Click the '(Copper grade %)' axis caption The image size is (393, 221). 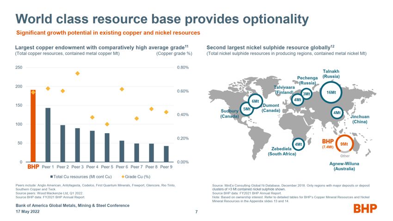[174, 53]
